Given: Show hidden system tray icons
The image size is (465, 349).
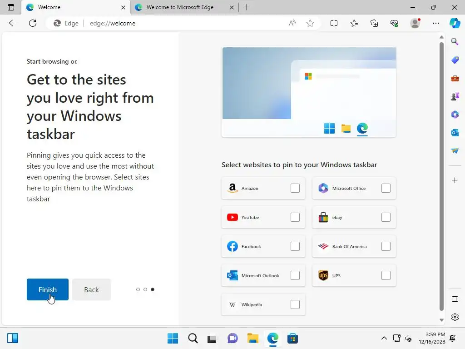Looking at the screenshot, I should pos(384,338).
